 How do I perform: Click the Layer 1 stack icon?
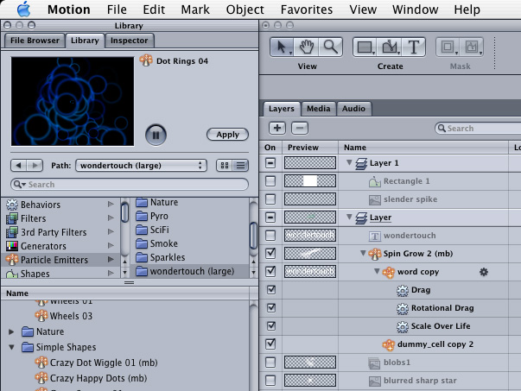tap(361, 163)
